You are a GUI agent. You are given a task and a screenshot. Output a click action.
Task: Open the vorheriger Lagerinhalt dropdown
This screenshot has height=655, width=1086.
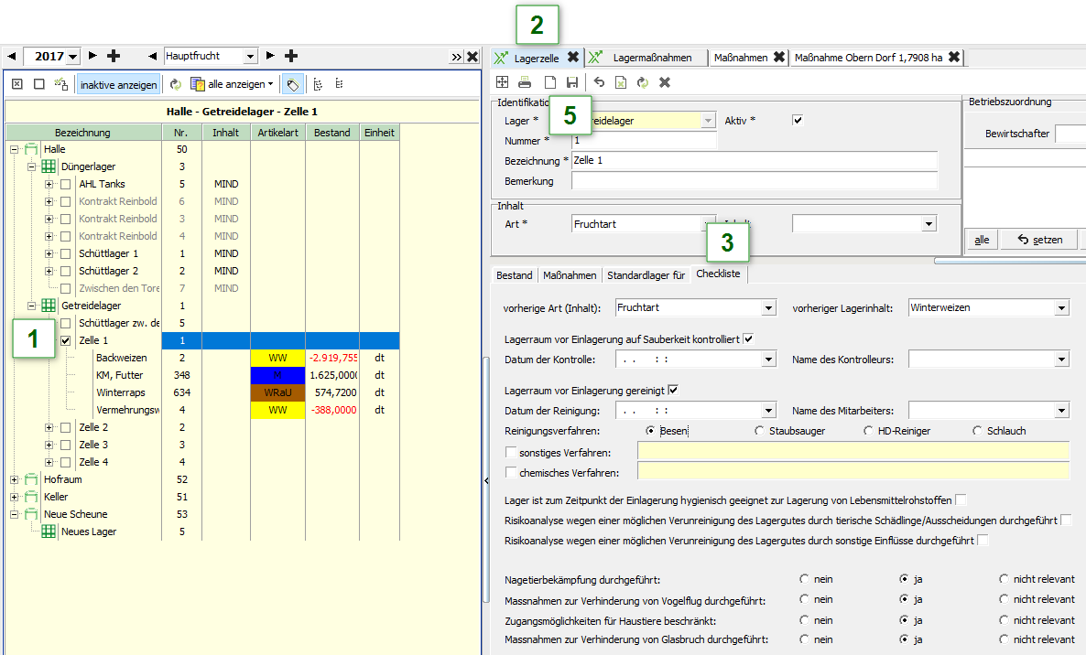(x=1060, y=308)
